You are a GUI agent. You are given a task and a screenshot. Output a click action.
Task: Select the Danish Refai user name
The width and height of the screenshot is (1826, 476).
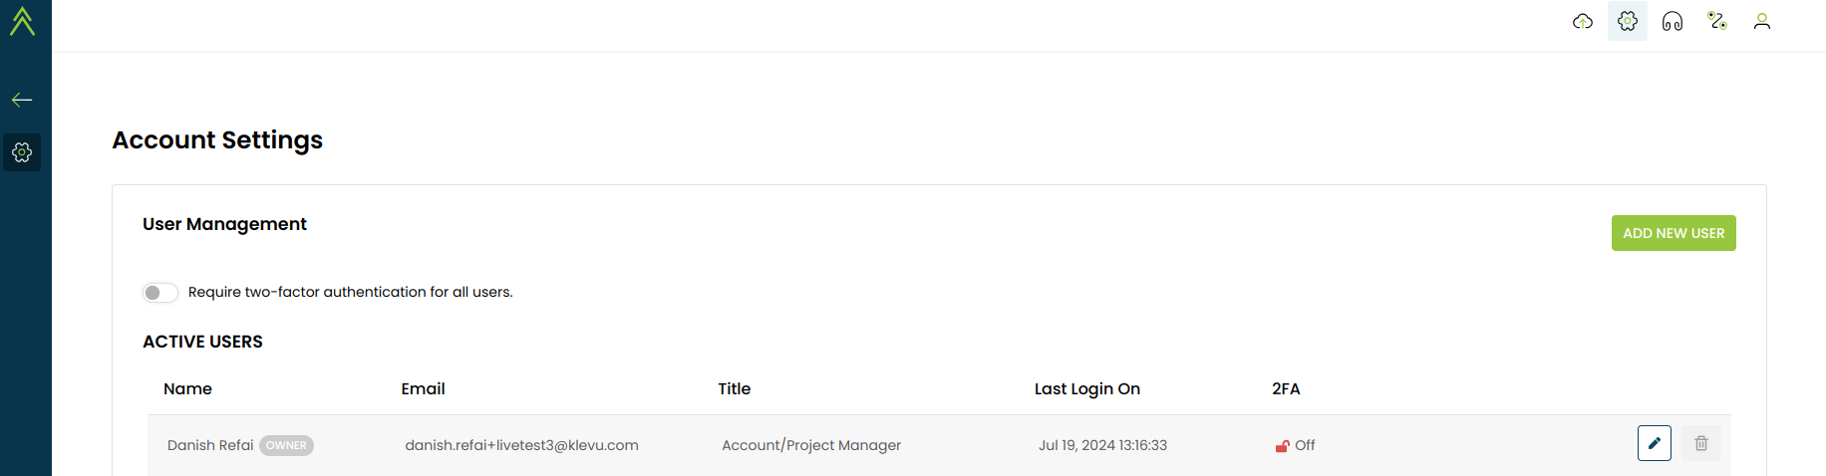tap(210, 445)
